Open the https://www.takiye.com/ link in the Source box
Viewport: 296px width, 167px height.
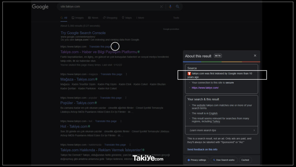coord(205,88)
